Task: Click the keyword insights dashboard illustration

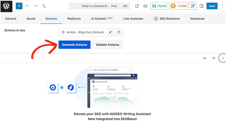Action: [112, 91]
